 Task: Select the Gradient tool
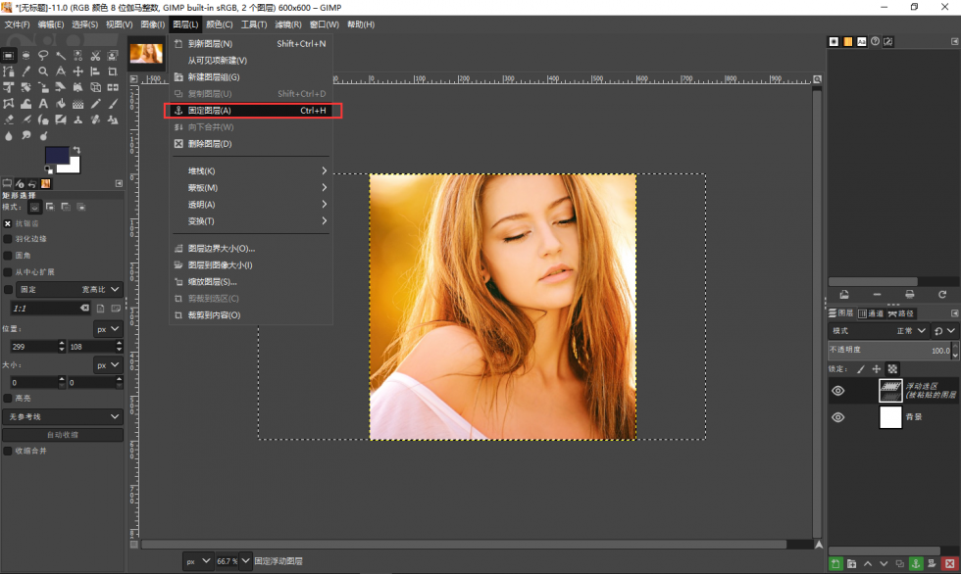(x=77, y=104)
